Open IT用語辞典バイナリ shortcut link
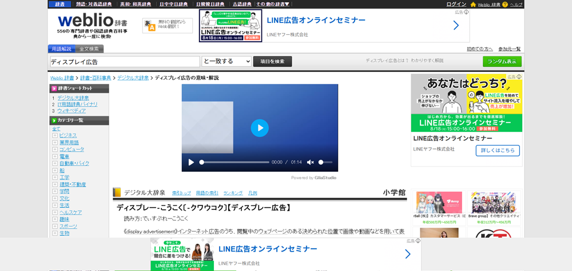This screenshot has width=572, height=271. [77, 104]
